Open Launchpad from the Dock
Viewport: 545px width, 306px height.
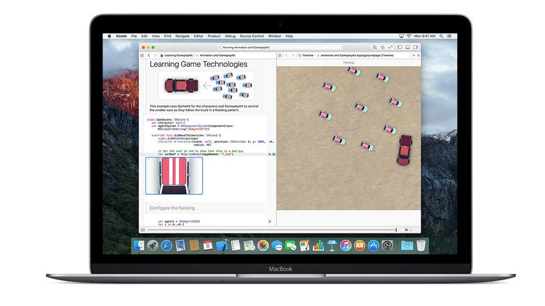[x=152, y=246]
